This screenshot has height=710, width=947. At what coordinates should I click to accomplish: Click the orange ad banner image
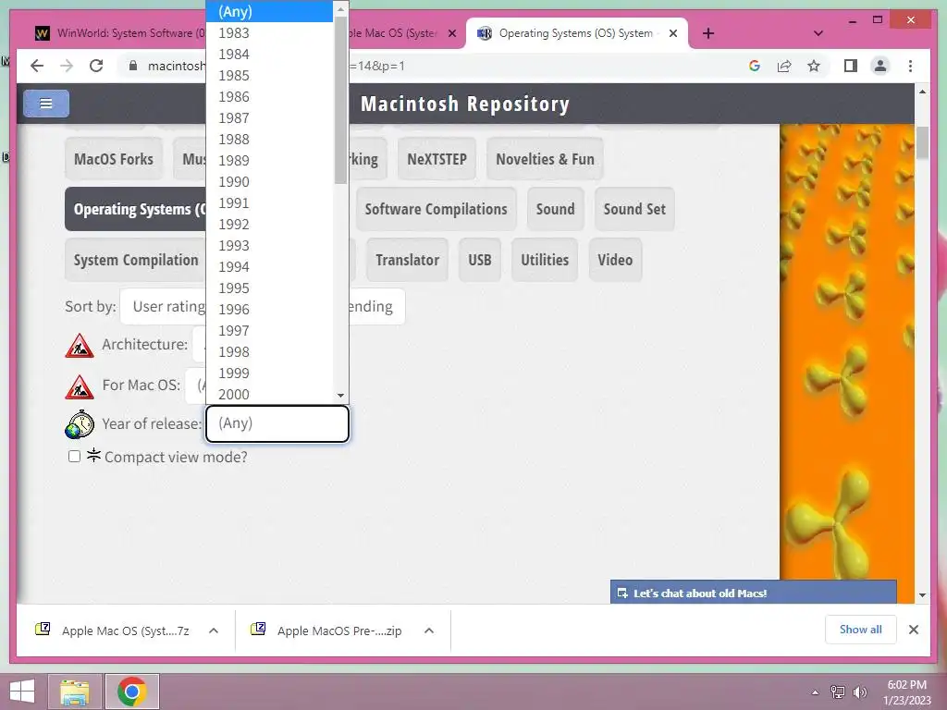click(x=847, y=351)
